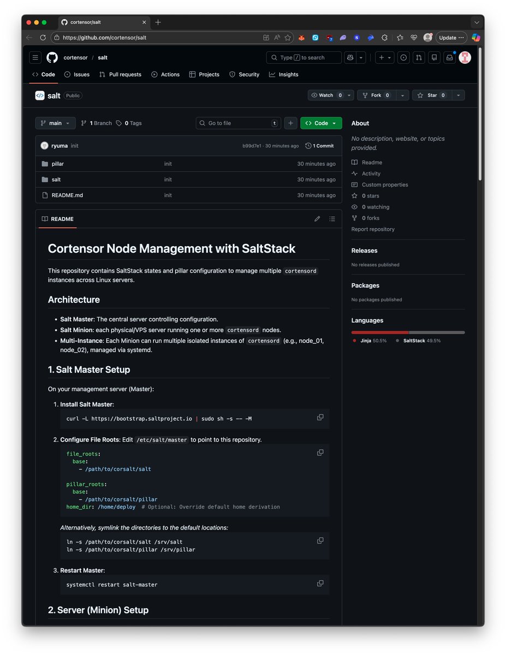The height and width of the screenshot is (655, 506).
Task: Open a new browser tab
Action: pyautogui.click(x=158, y=22)
